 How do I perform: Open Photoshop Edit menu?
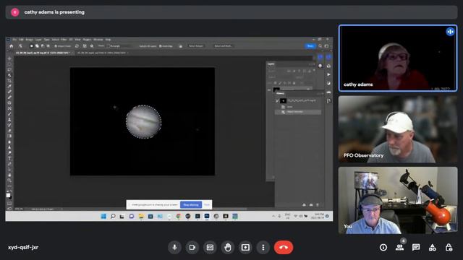coord(21,40)
